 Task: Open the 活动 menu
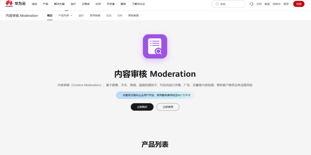pyautogui.click(x=34, y=4)
